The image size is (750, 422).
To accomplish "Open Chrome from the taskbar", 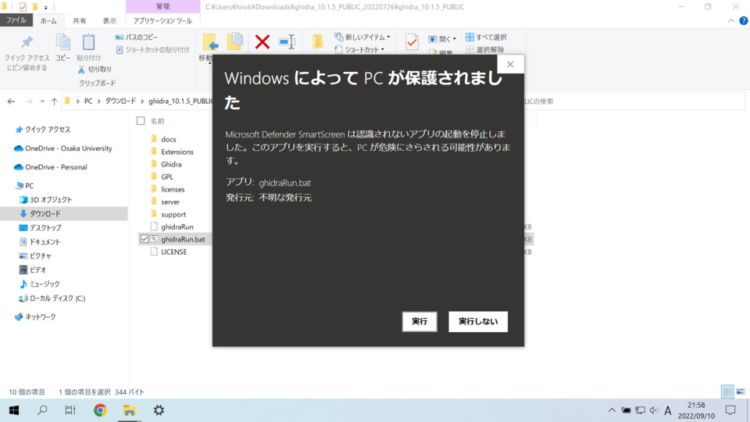I will 100,410.
